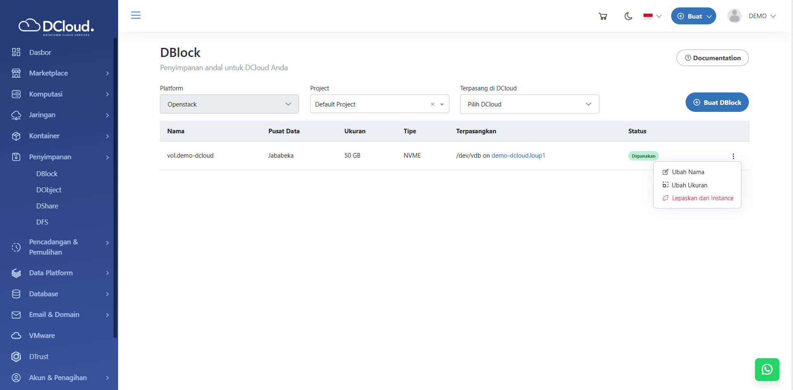
Task: Clear the Default Project selection
Action: [x=432, y=104]
